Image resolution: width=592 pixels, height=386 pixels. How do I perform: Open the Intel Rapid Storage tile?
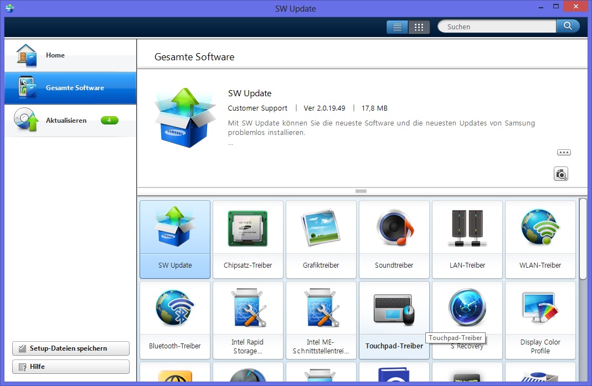[248, 320]
